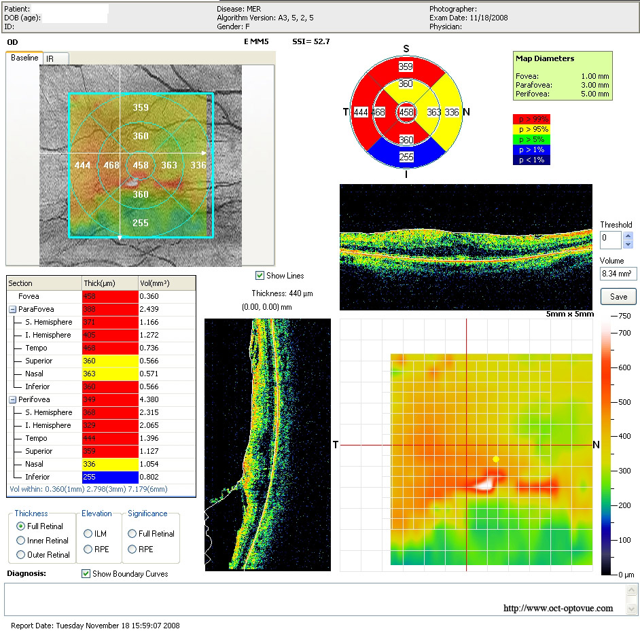Select Full Retinal under Significance
This screenshot has height=631, width=640.
tap(132, 533)
